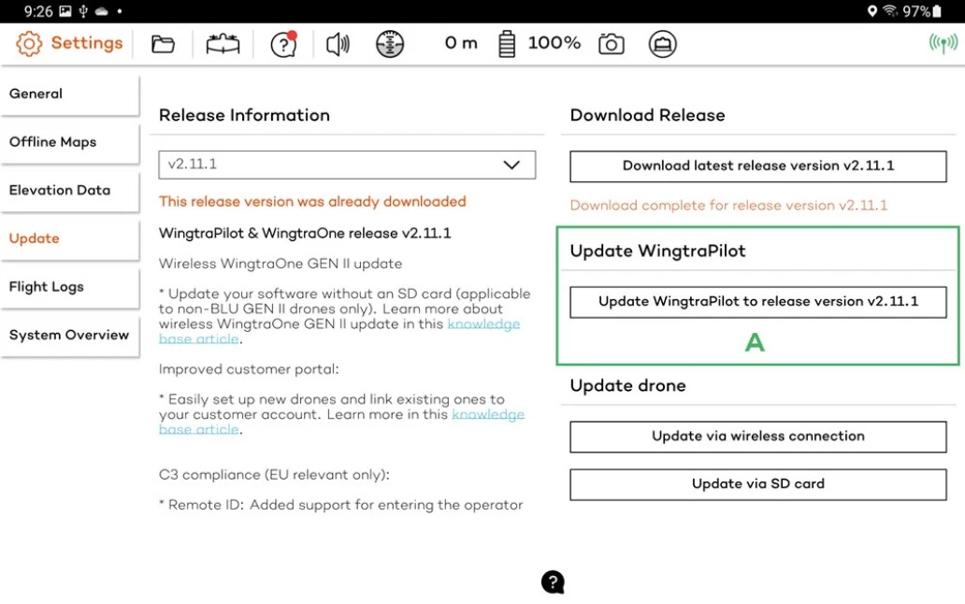Open customer portal knowledge base article link
The image size is (965, 604).
coord(488,414)
